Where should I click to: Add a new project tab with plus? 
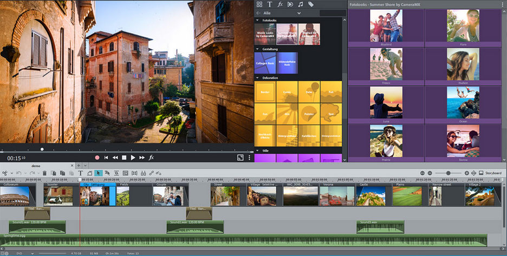[79, 166]
